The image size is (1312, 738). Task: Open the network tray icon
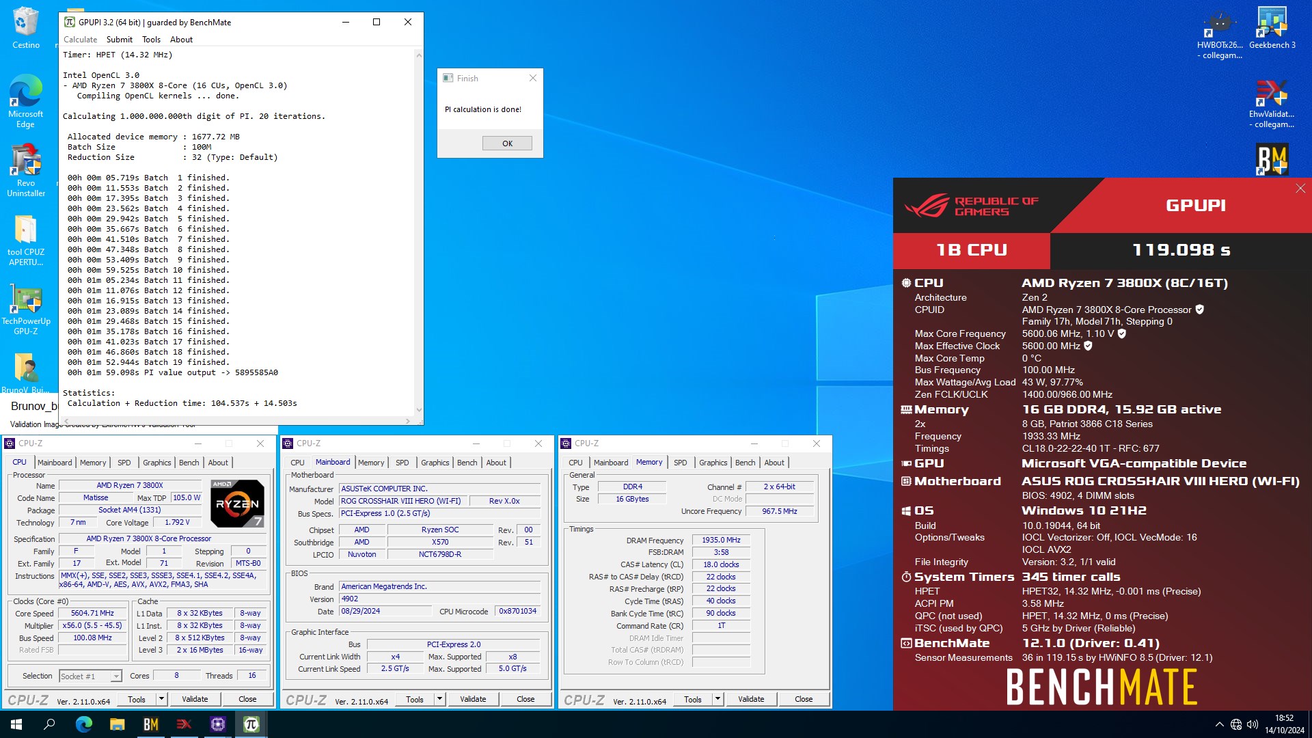[x=1235, y=724]
